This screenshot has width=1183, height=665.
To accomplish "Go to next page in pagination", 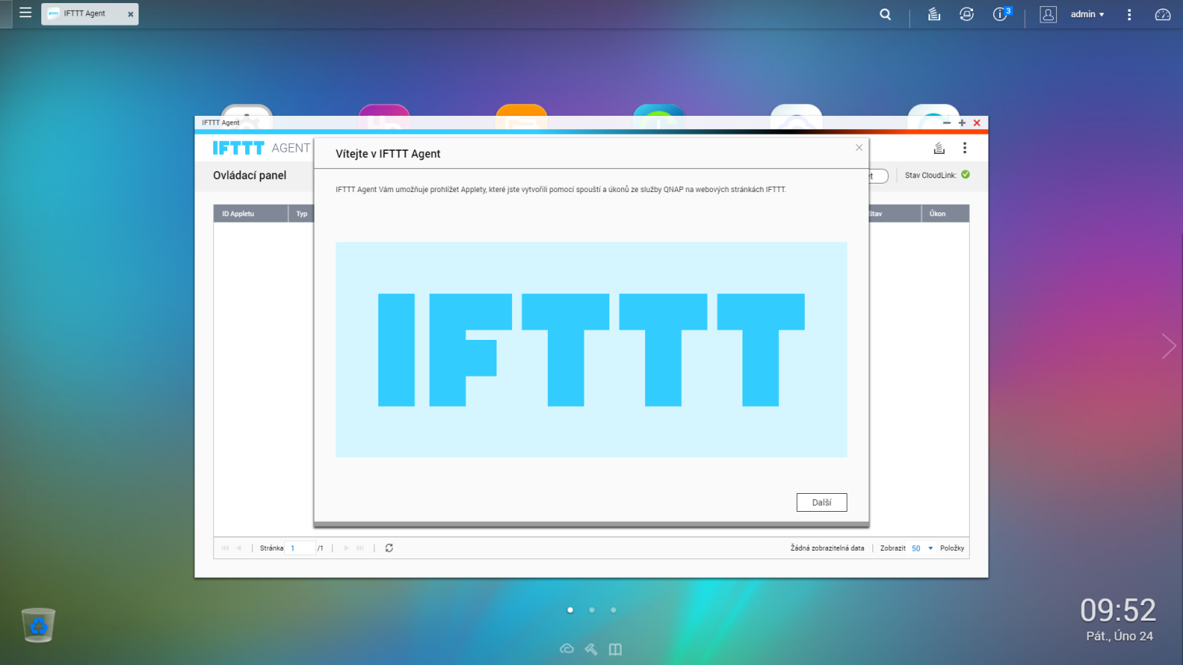I will (346, 548).
